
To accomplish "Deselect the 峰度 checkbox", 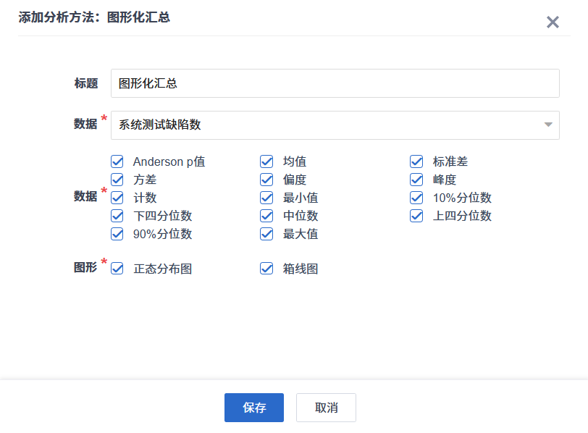I will click(x=416, y=180).
